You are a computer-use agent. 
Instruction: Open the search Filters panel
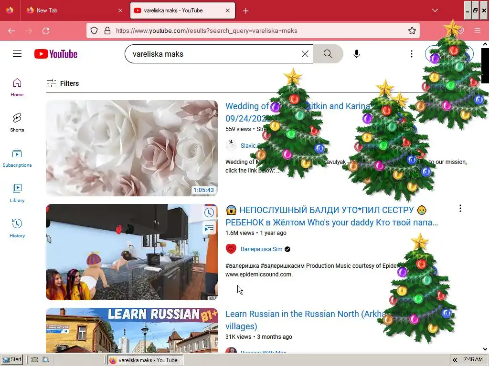pyautogui.click(x=63, y=83)
